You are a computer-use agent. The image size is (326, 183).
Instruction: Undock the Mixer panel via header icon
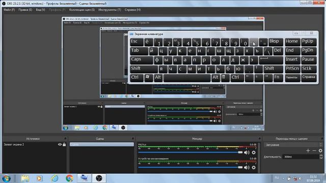(259, 138)
